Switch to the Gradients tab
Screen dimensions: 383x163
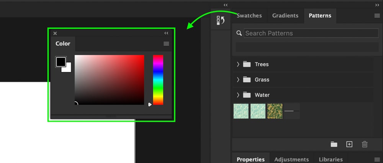coord(285,16)
